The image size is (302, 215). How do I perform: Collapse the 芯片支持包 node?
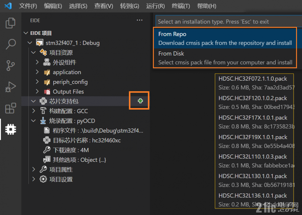tap(34, 101)
